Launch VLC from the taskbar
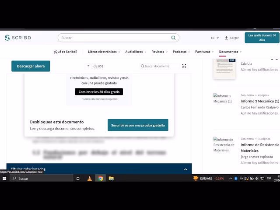Viewport: 280px width, 210px height. click(89, 178)
